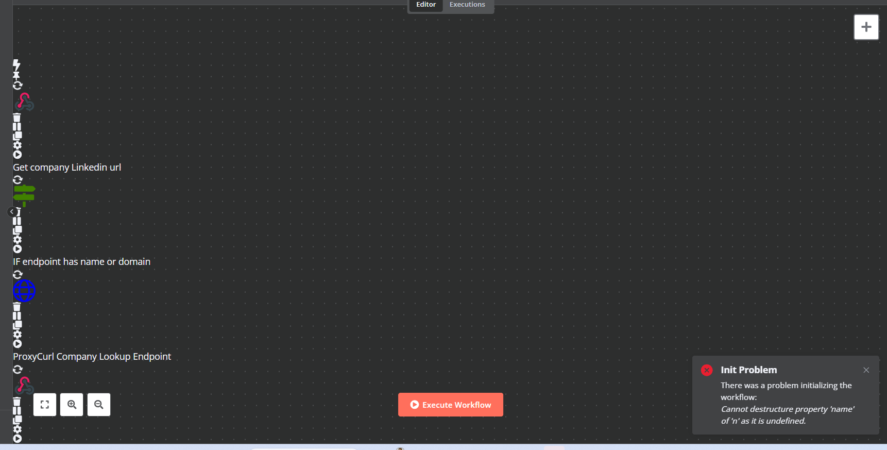Switch to the Editor tab
This screenshot has height=450, width=887.
tap(425, 5)
